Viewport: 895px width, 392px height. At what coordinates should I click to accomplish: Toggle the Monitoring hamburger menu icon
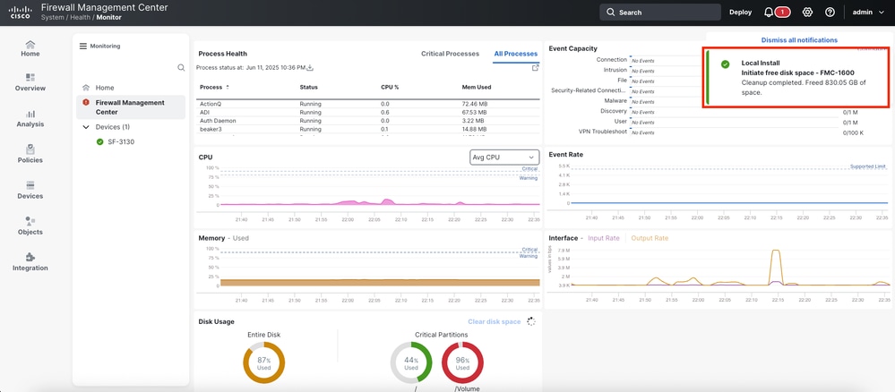tap(82, 47)
